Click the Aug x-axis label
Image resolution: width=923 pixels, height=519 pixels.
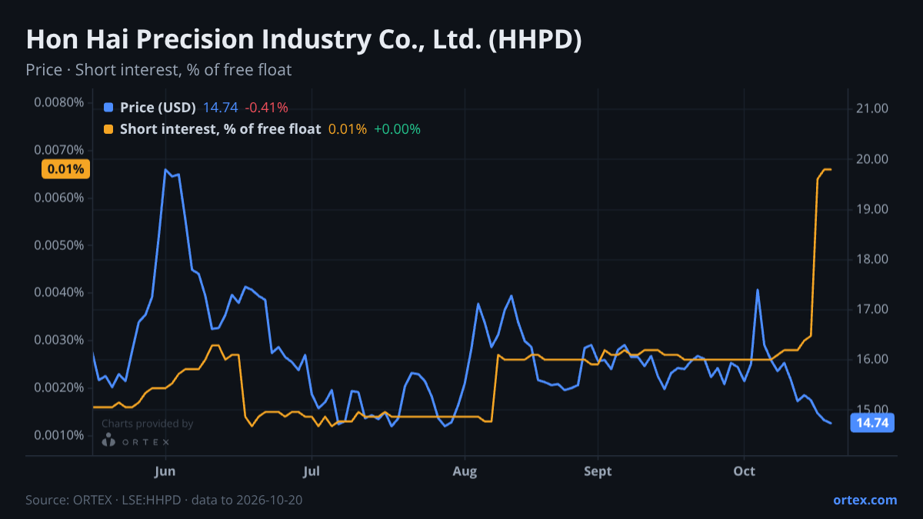tap(465, 470)
